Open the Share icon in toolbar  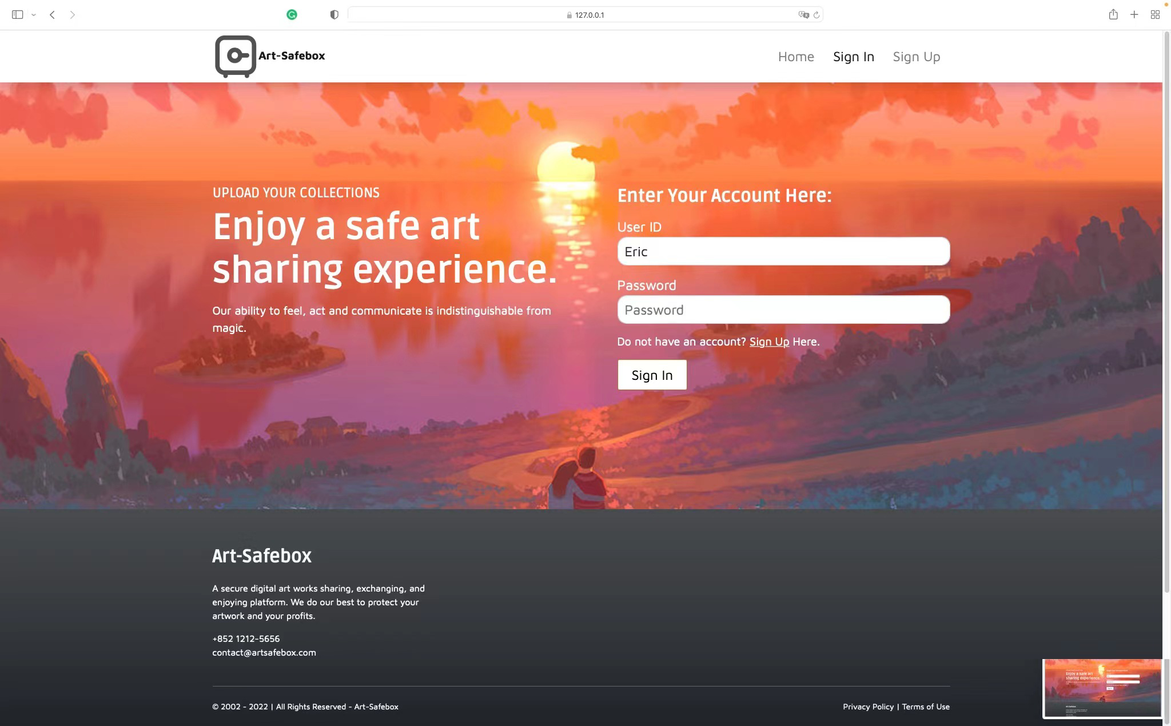[x=1113, y=15]
